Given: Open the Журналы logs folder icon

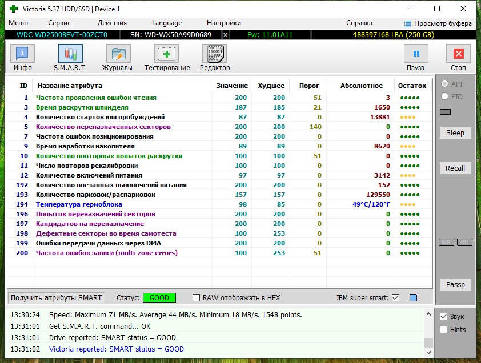Looking at the screenshot, I should tap(118, 54).
